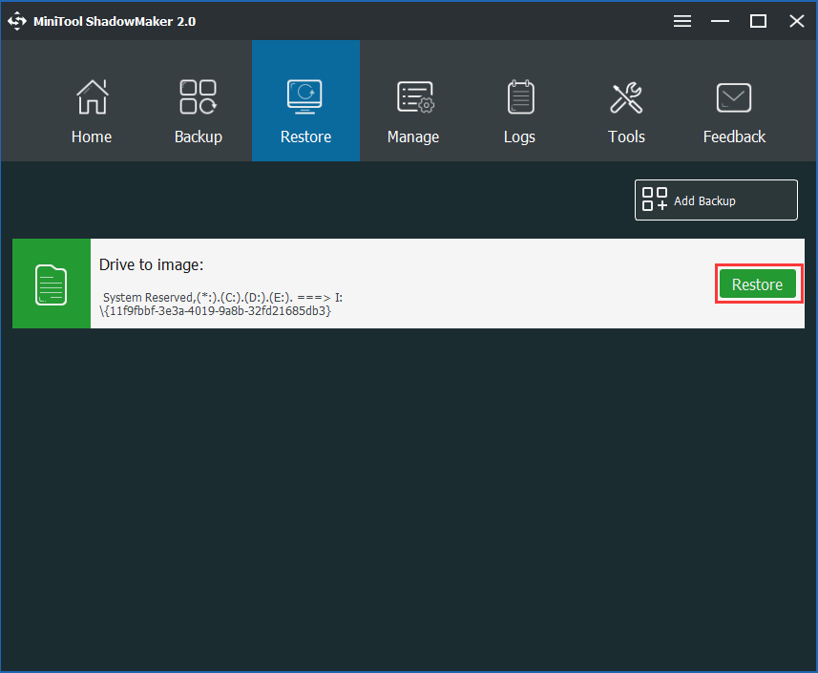Select the Drive to image backup entry
This screenshot has height=673, width=818.
382,284
